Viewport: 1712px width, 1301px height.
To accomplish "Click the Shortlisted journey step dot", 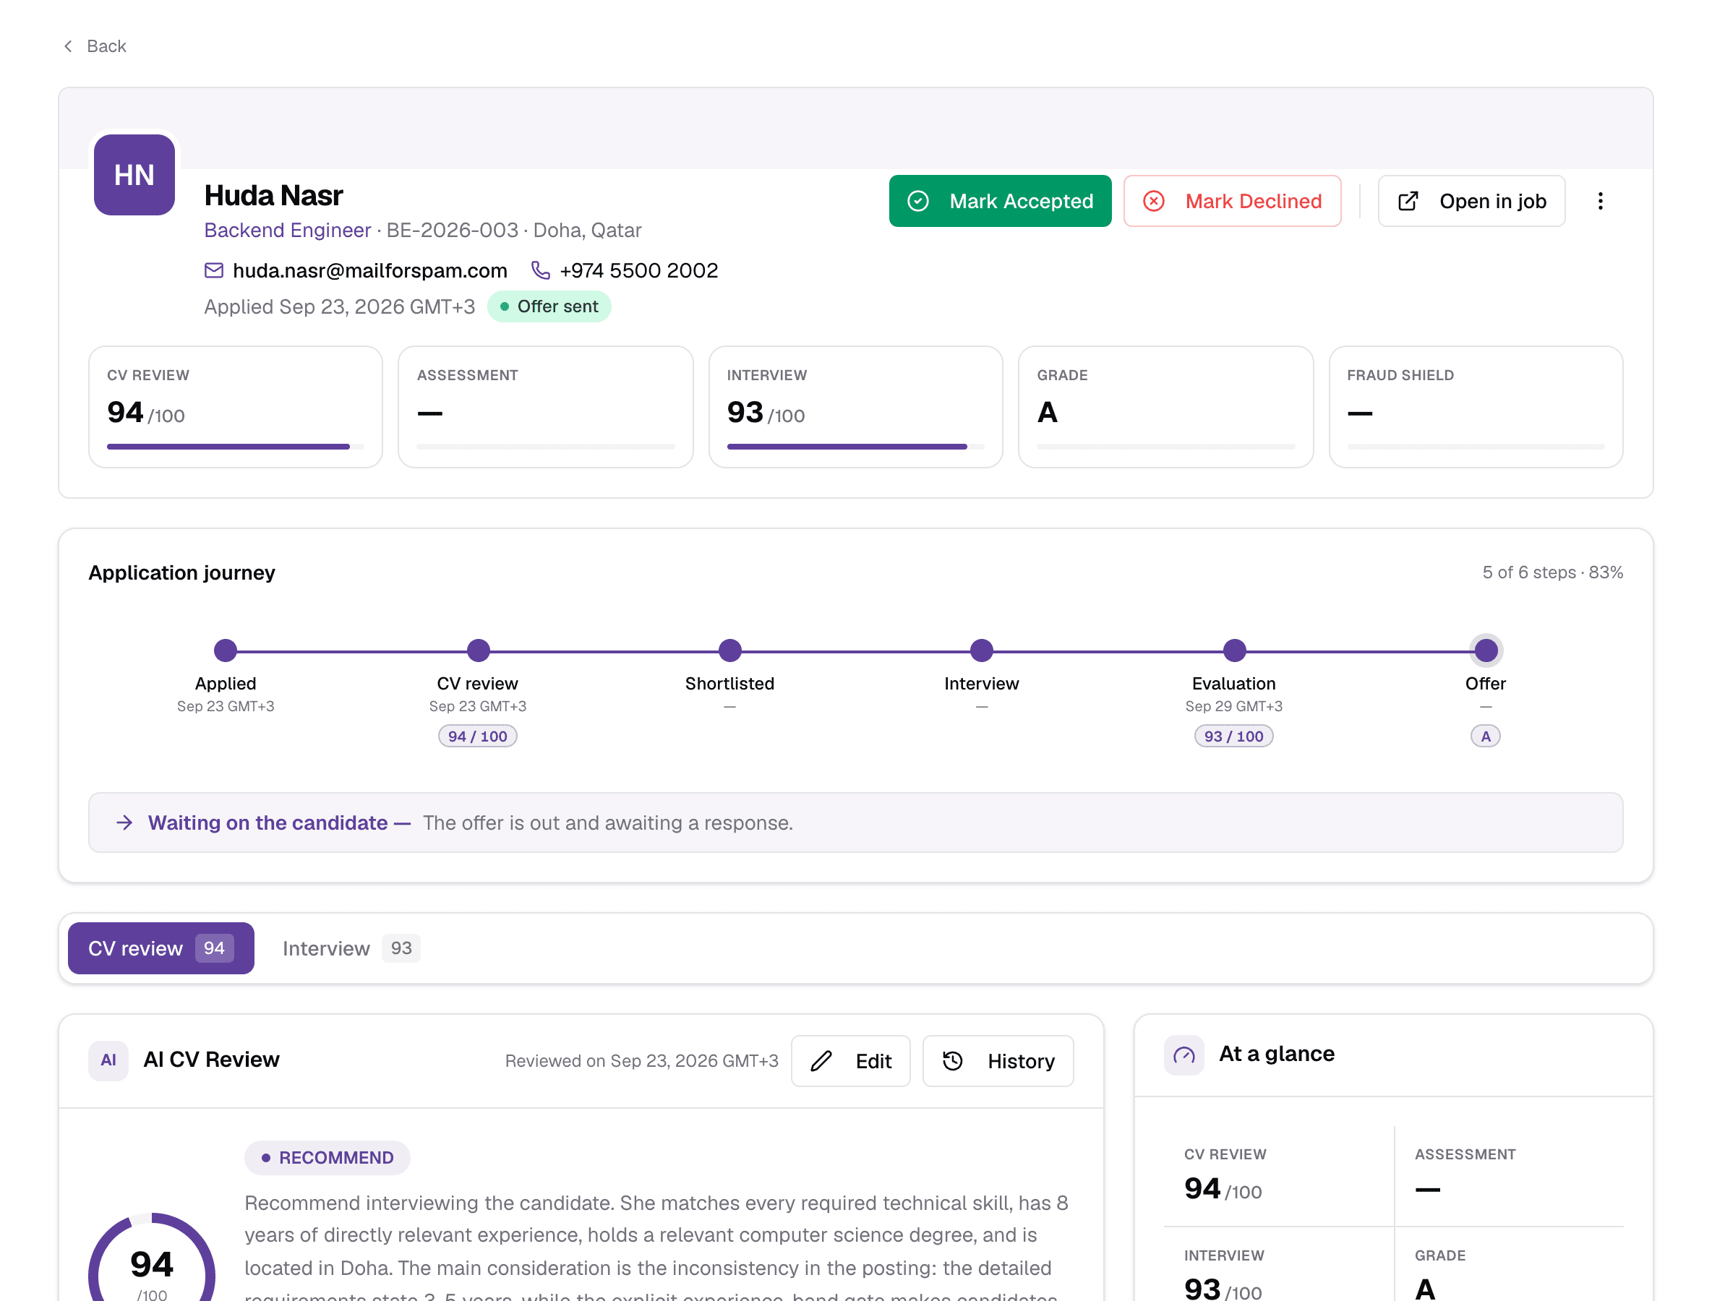I will [729, 650].
